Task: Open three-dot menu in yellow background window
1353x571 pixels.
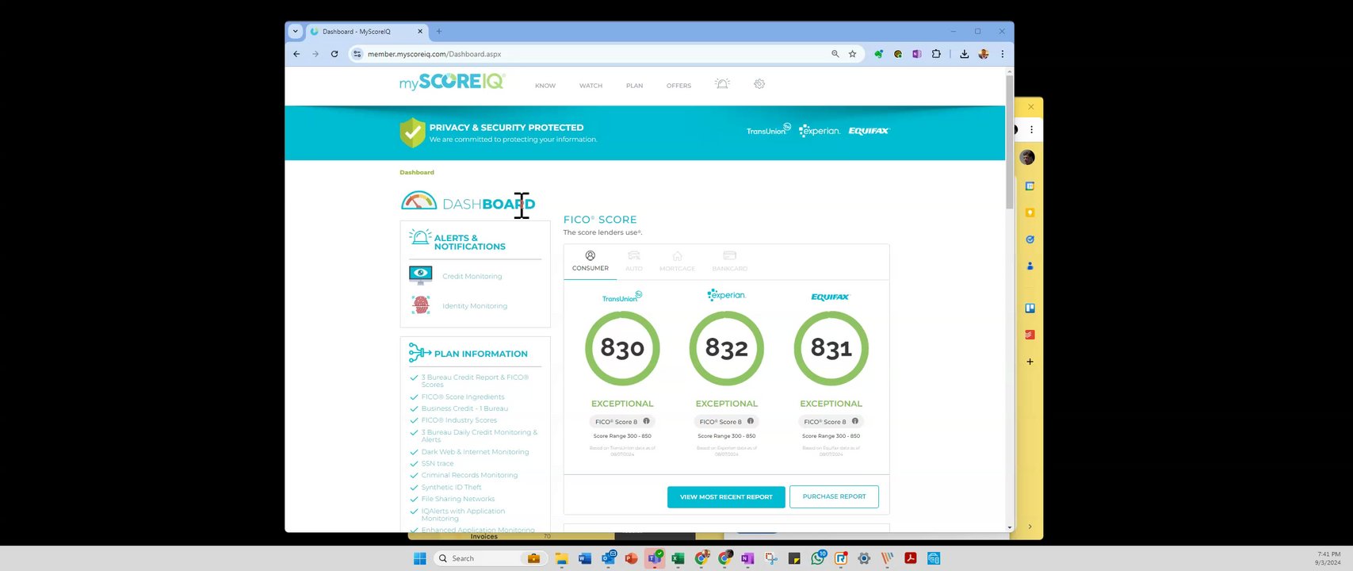Action: pyautogui.click(x=1031, y=129)
